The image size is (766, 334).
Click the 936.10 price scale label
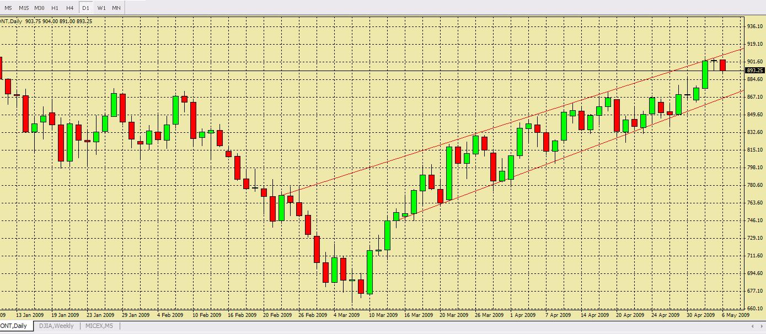tap(754, 26)
